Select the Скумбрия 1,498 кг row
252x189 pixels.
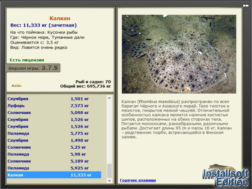(x=54, y=140)
